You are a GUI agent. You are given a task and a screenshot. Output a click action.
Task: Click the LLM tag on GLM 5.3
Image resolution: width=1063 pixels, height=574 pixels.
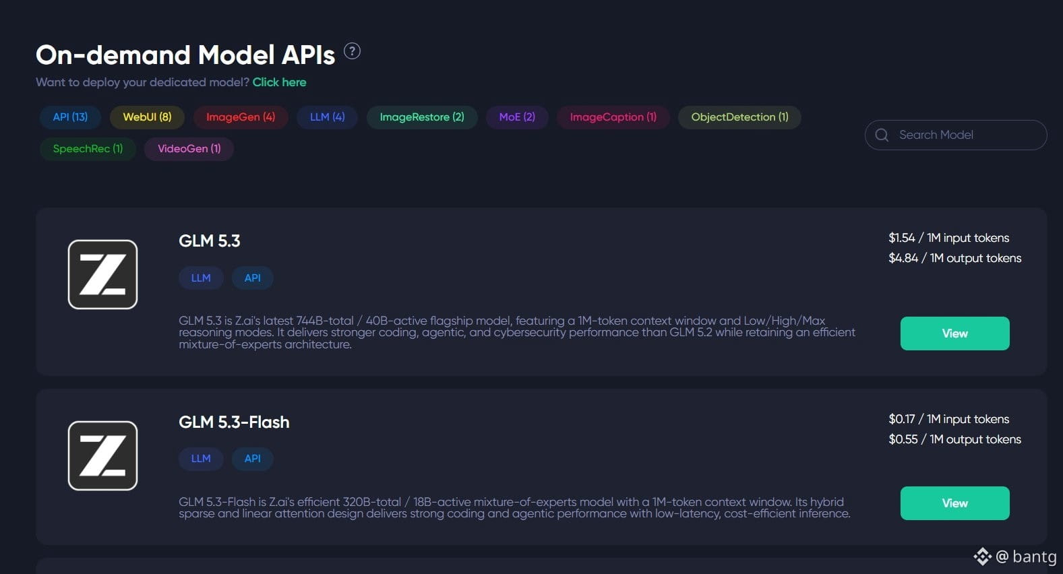coord(201,278)
